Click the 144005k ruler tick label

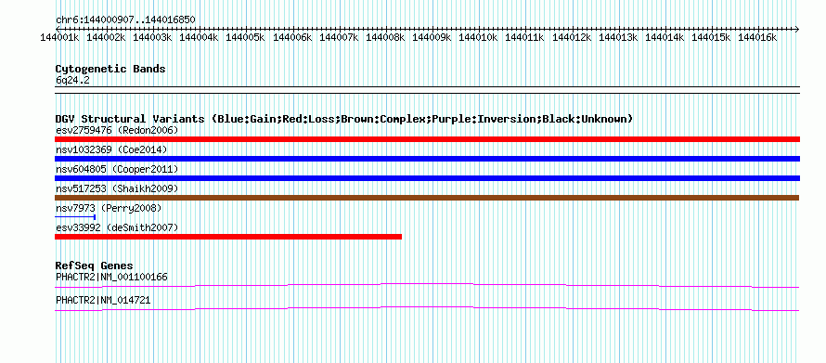(x=245, y=37)
